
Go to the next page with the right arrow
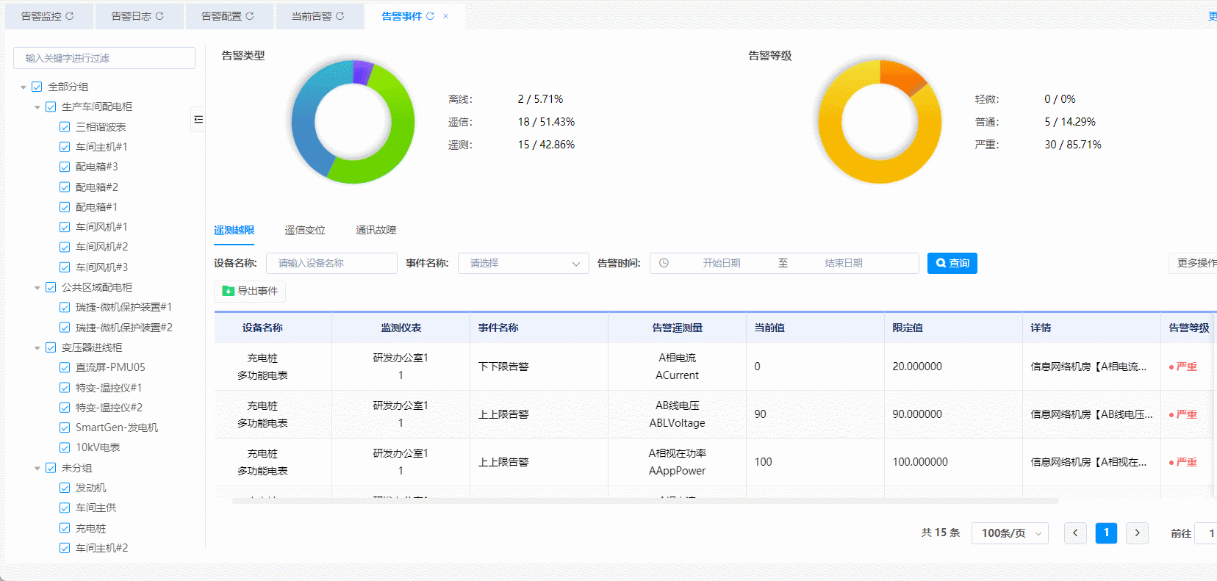[1137, 533]
